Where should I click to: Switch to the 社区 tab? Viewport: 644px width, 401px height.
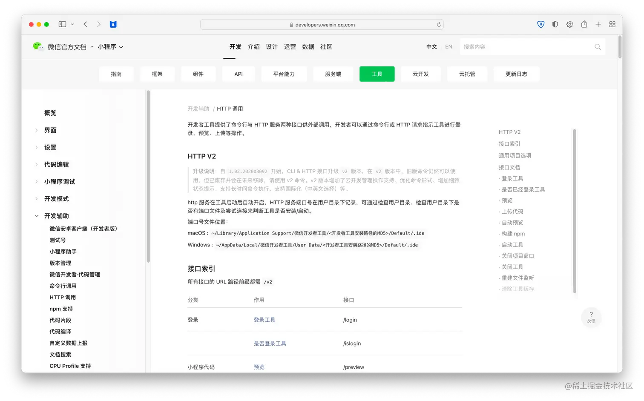[326, 47]
